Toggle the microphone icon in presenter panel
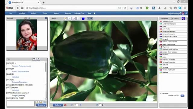Image resolution: width=193 pixels, height=109 pixels. [x=29, y=18]
